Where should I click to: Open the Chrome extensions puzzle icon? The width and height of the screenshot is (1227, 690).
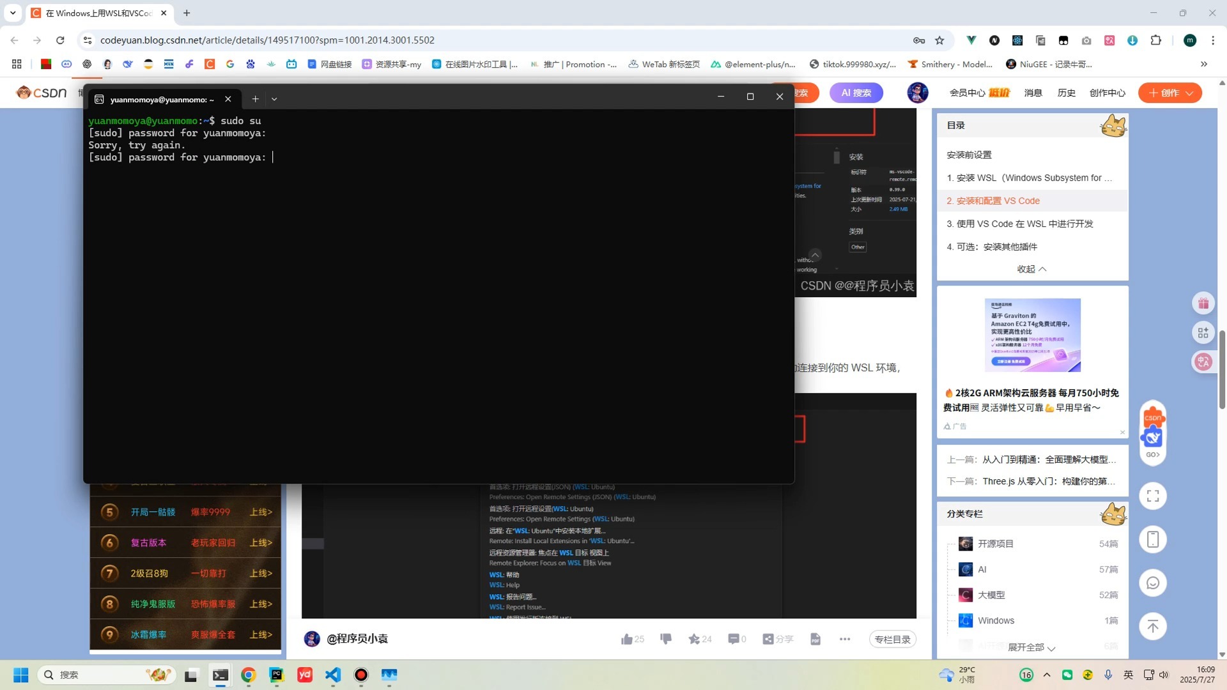tap(1155, 40)
